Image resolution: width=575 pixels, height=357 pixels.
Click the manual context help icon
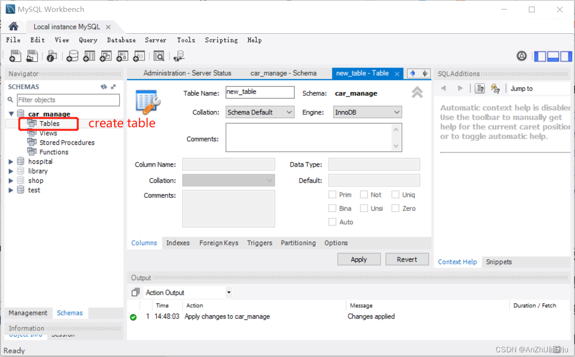[x=480, y=88]
